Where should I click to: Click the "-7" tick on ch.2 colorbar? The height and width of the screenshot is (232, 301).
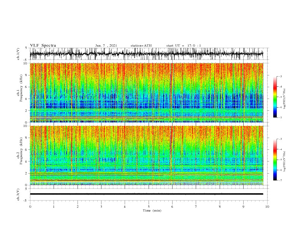point(280,180)
